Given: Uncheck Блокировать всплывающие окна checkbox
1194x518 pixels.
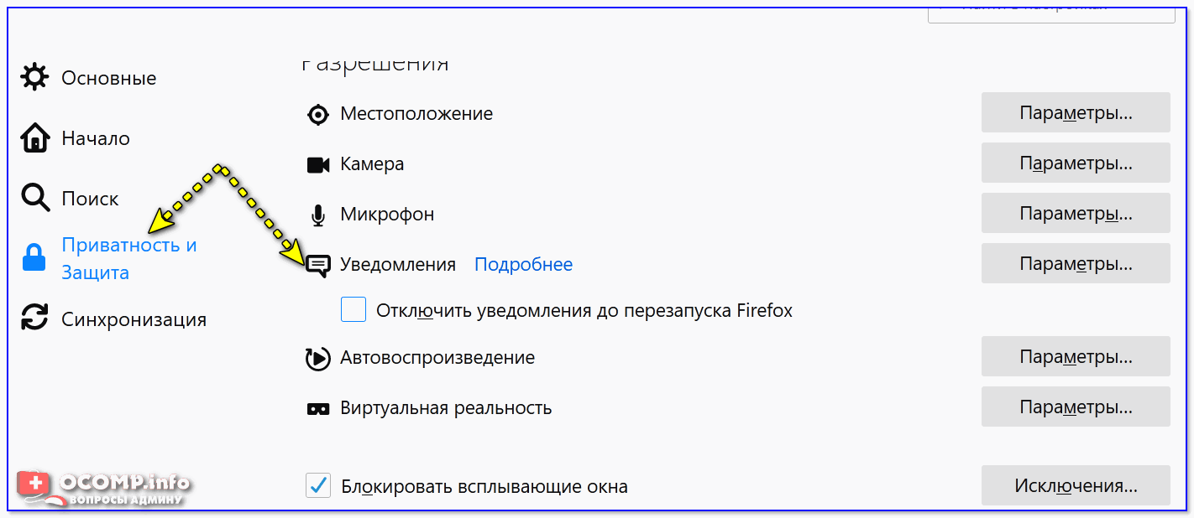Looking at the screenshot, I should pyautogui.click(x=318, y=485).
